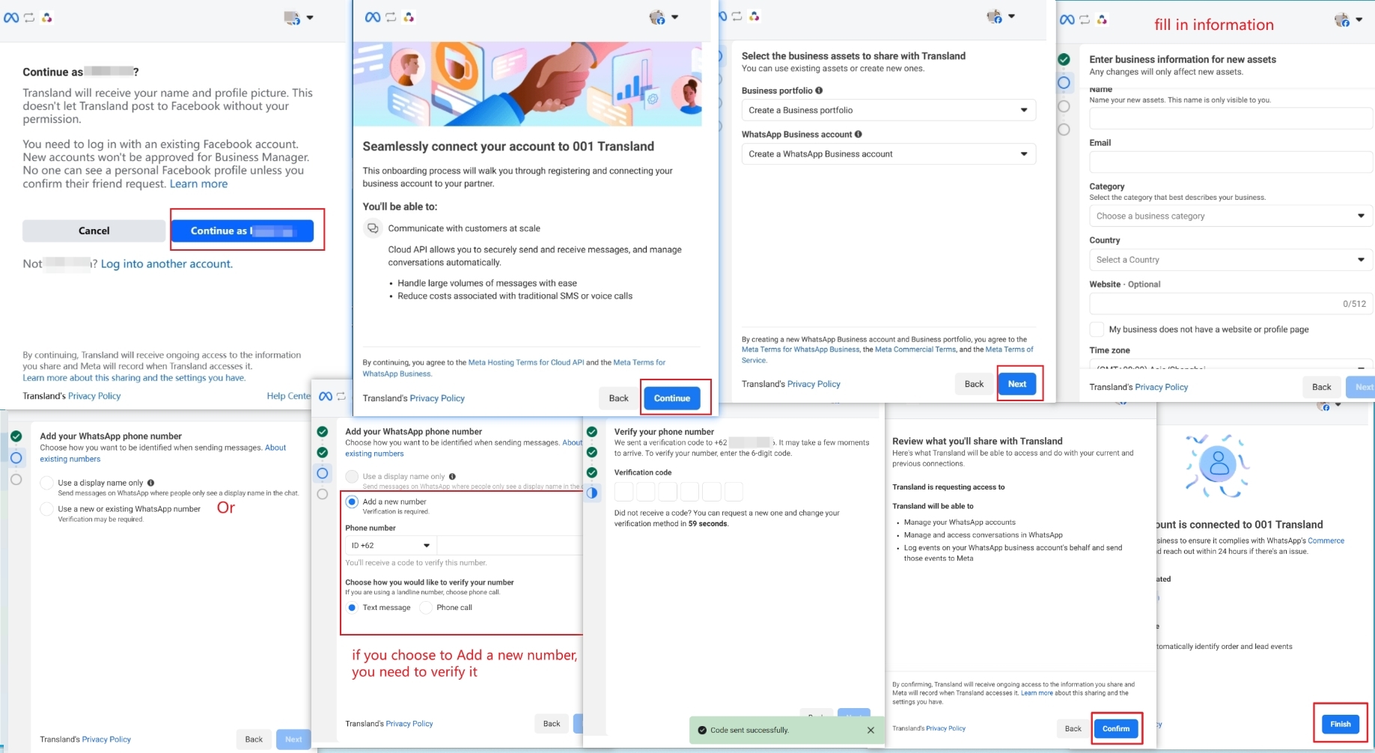
Task: Click colored circles icon in 'Select the business assets' header
Action: tap(754, 16)
